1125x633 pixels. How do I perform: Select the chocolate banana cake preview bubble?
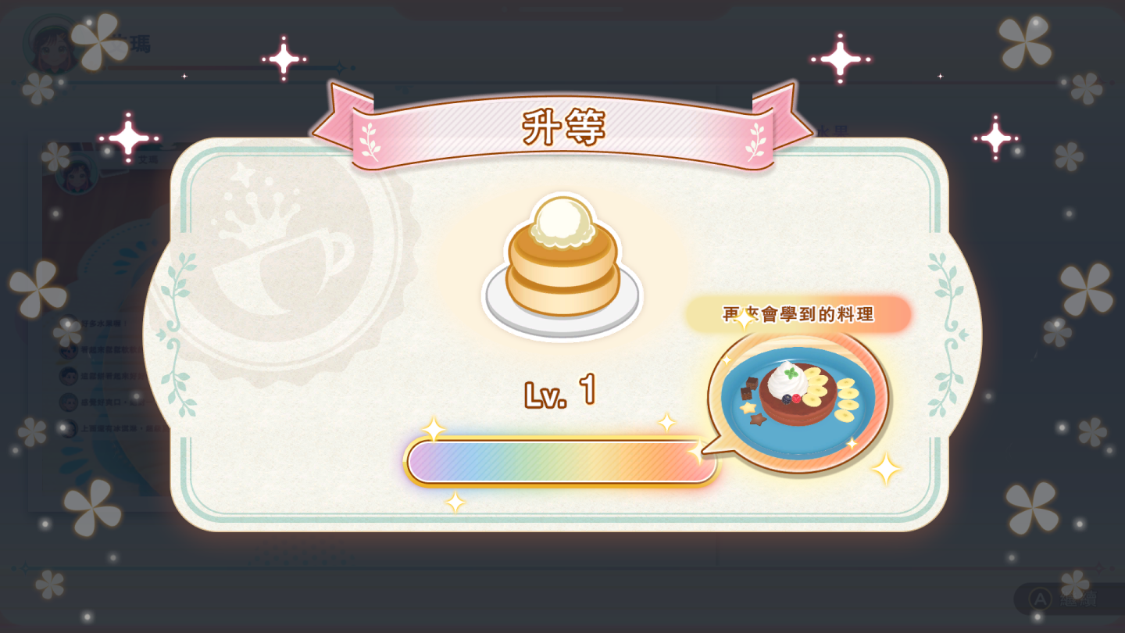coord(797,400)
